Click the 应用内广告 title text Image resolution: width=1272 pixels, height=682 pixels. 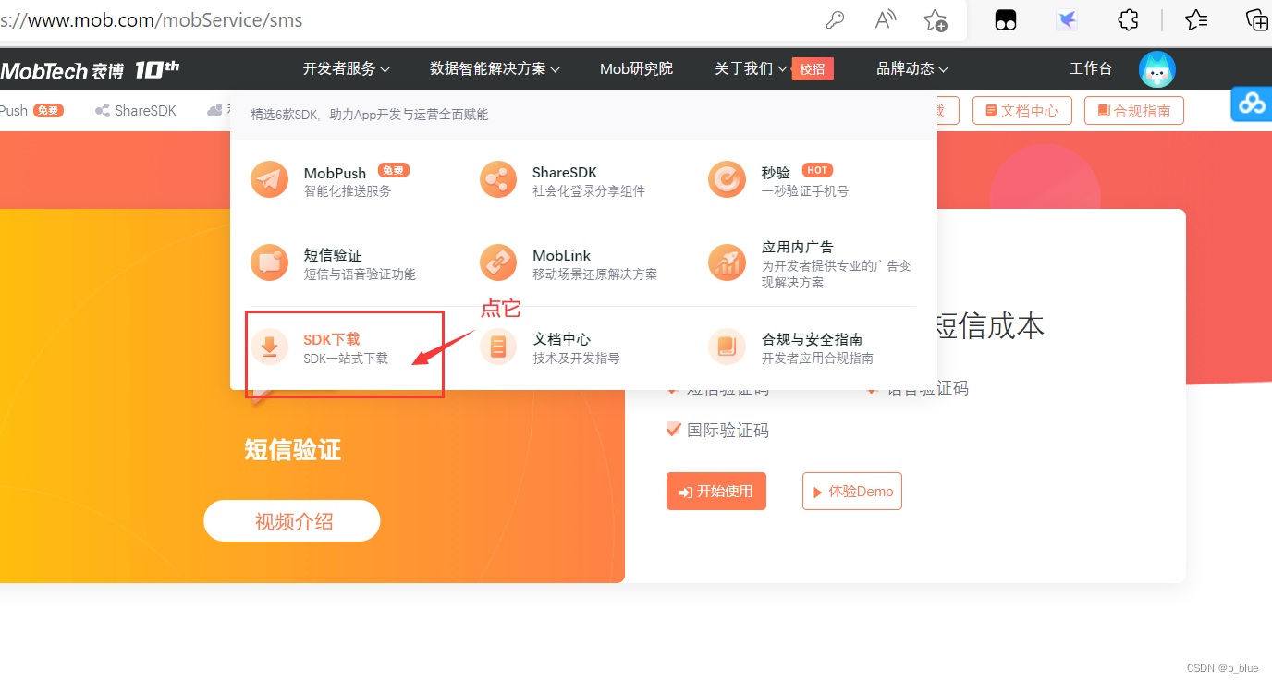(x=798, y=247)
